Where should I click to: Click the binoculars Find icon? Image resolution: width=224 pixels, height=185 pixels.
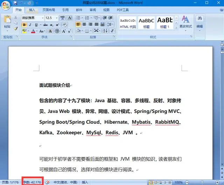[x=199, y=18]
